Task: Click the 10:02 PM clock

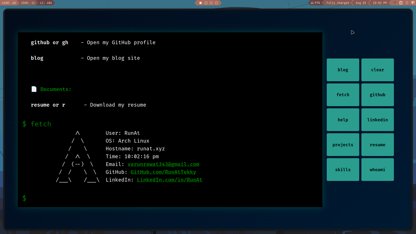Action: point(380,3)
